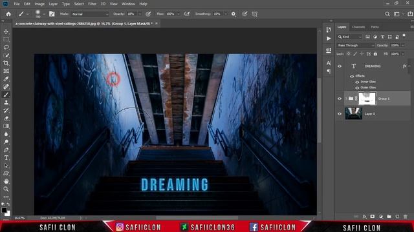
Task: Toggle pressure for opacity icon
Action: (x=148, y=14)
